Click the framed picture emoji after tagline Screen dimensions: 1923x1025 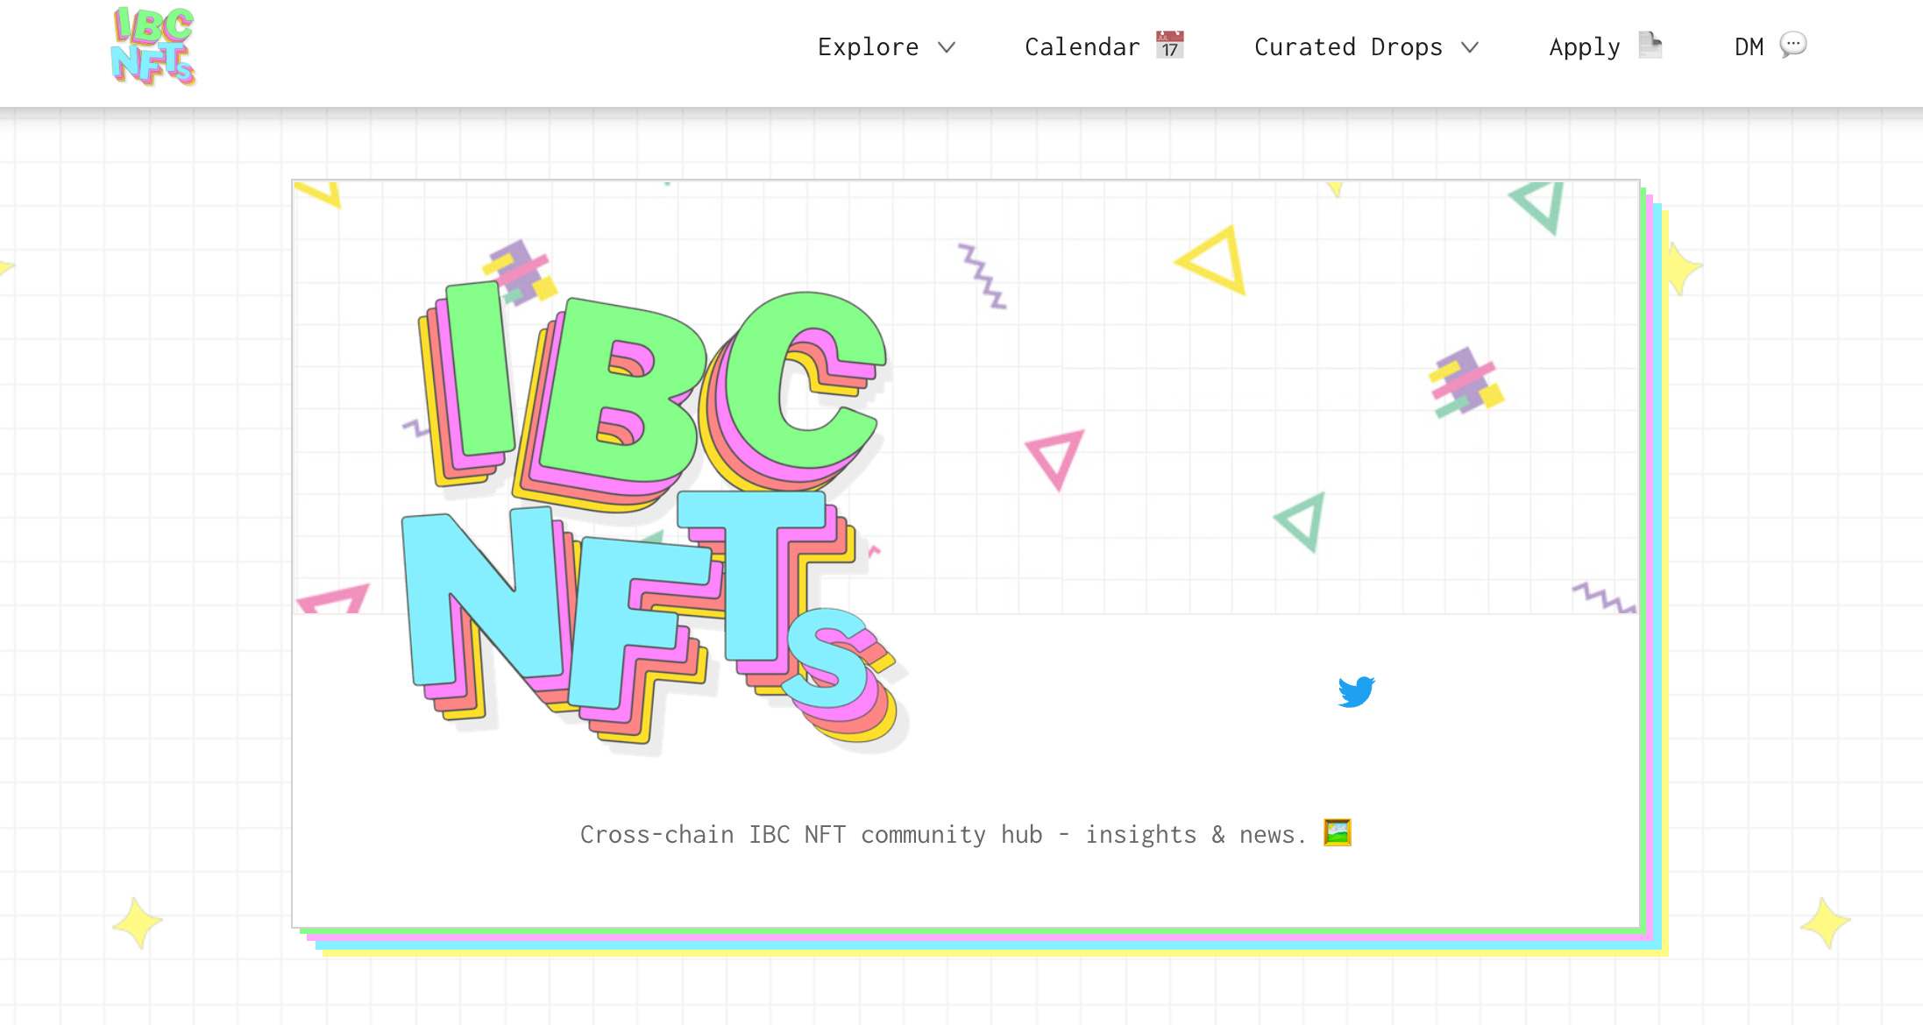1337,832
